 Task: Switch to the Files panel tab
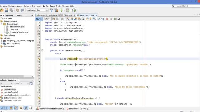point(19,15)
